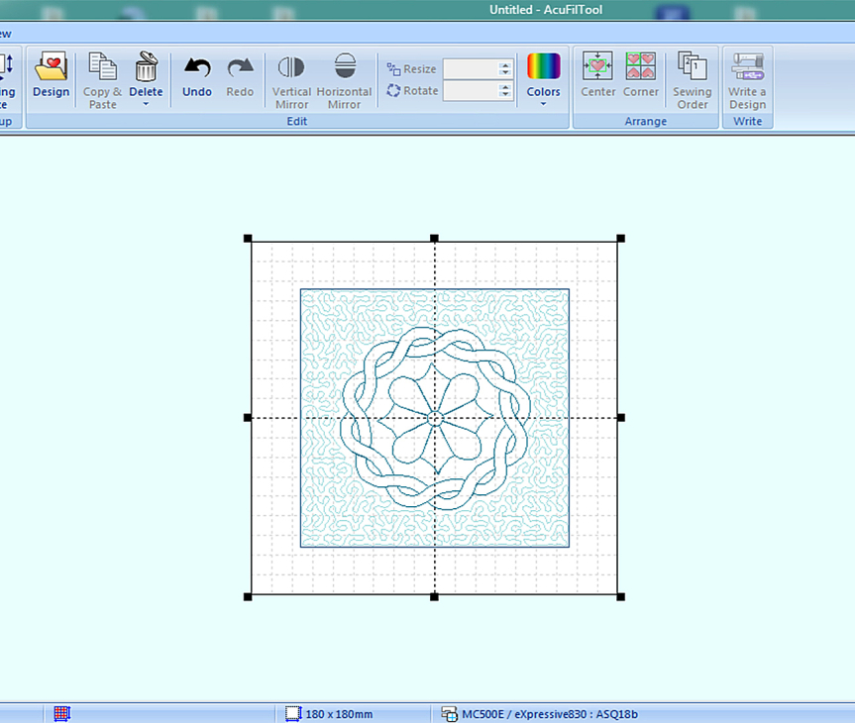Click the Corner arrange icon
The image size is (855, 723).
pos(641,67)
